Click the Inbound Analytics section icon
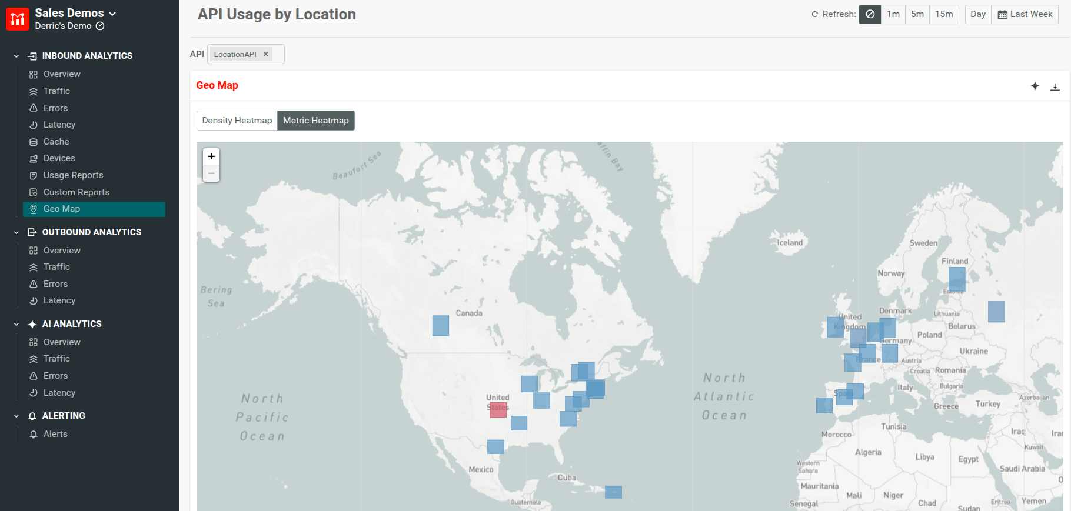The height and width of the screenshot is (511, 1071). (32, 56)
